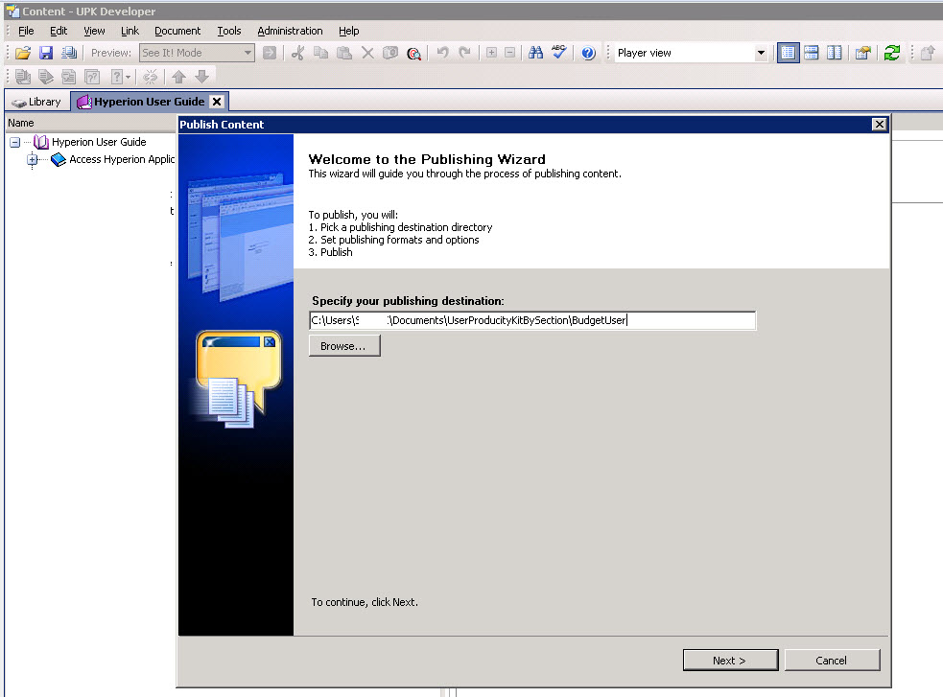Image resolution: width=943 pixels, height=697 pixels.
Task: Click the Collapse minus toolbar icon
Action: tap(510, 53)
